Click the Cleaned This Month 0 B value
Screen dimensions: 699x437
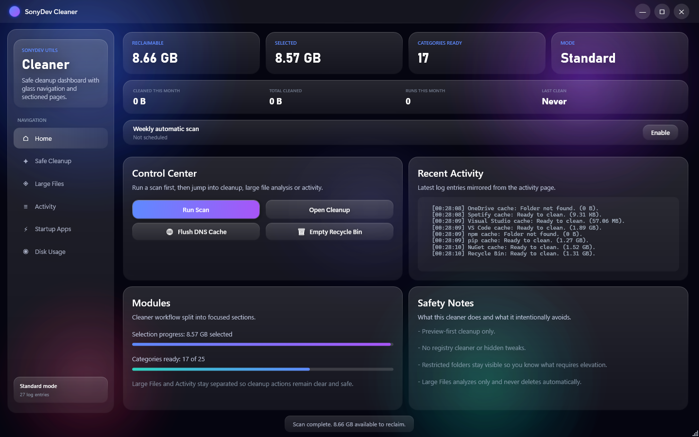139,101
